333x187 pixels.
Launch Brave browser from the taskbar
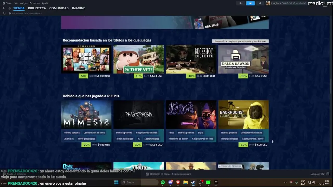178,182
